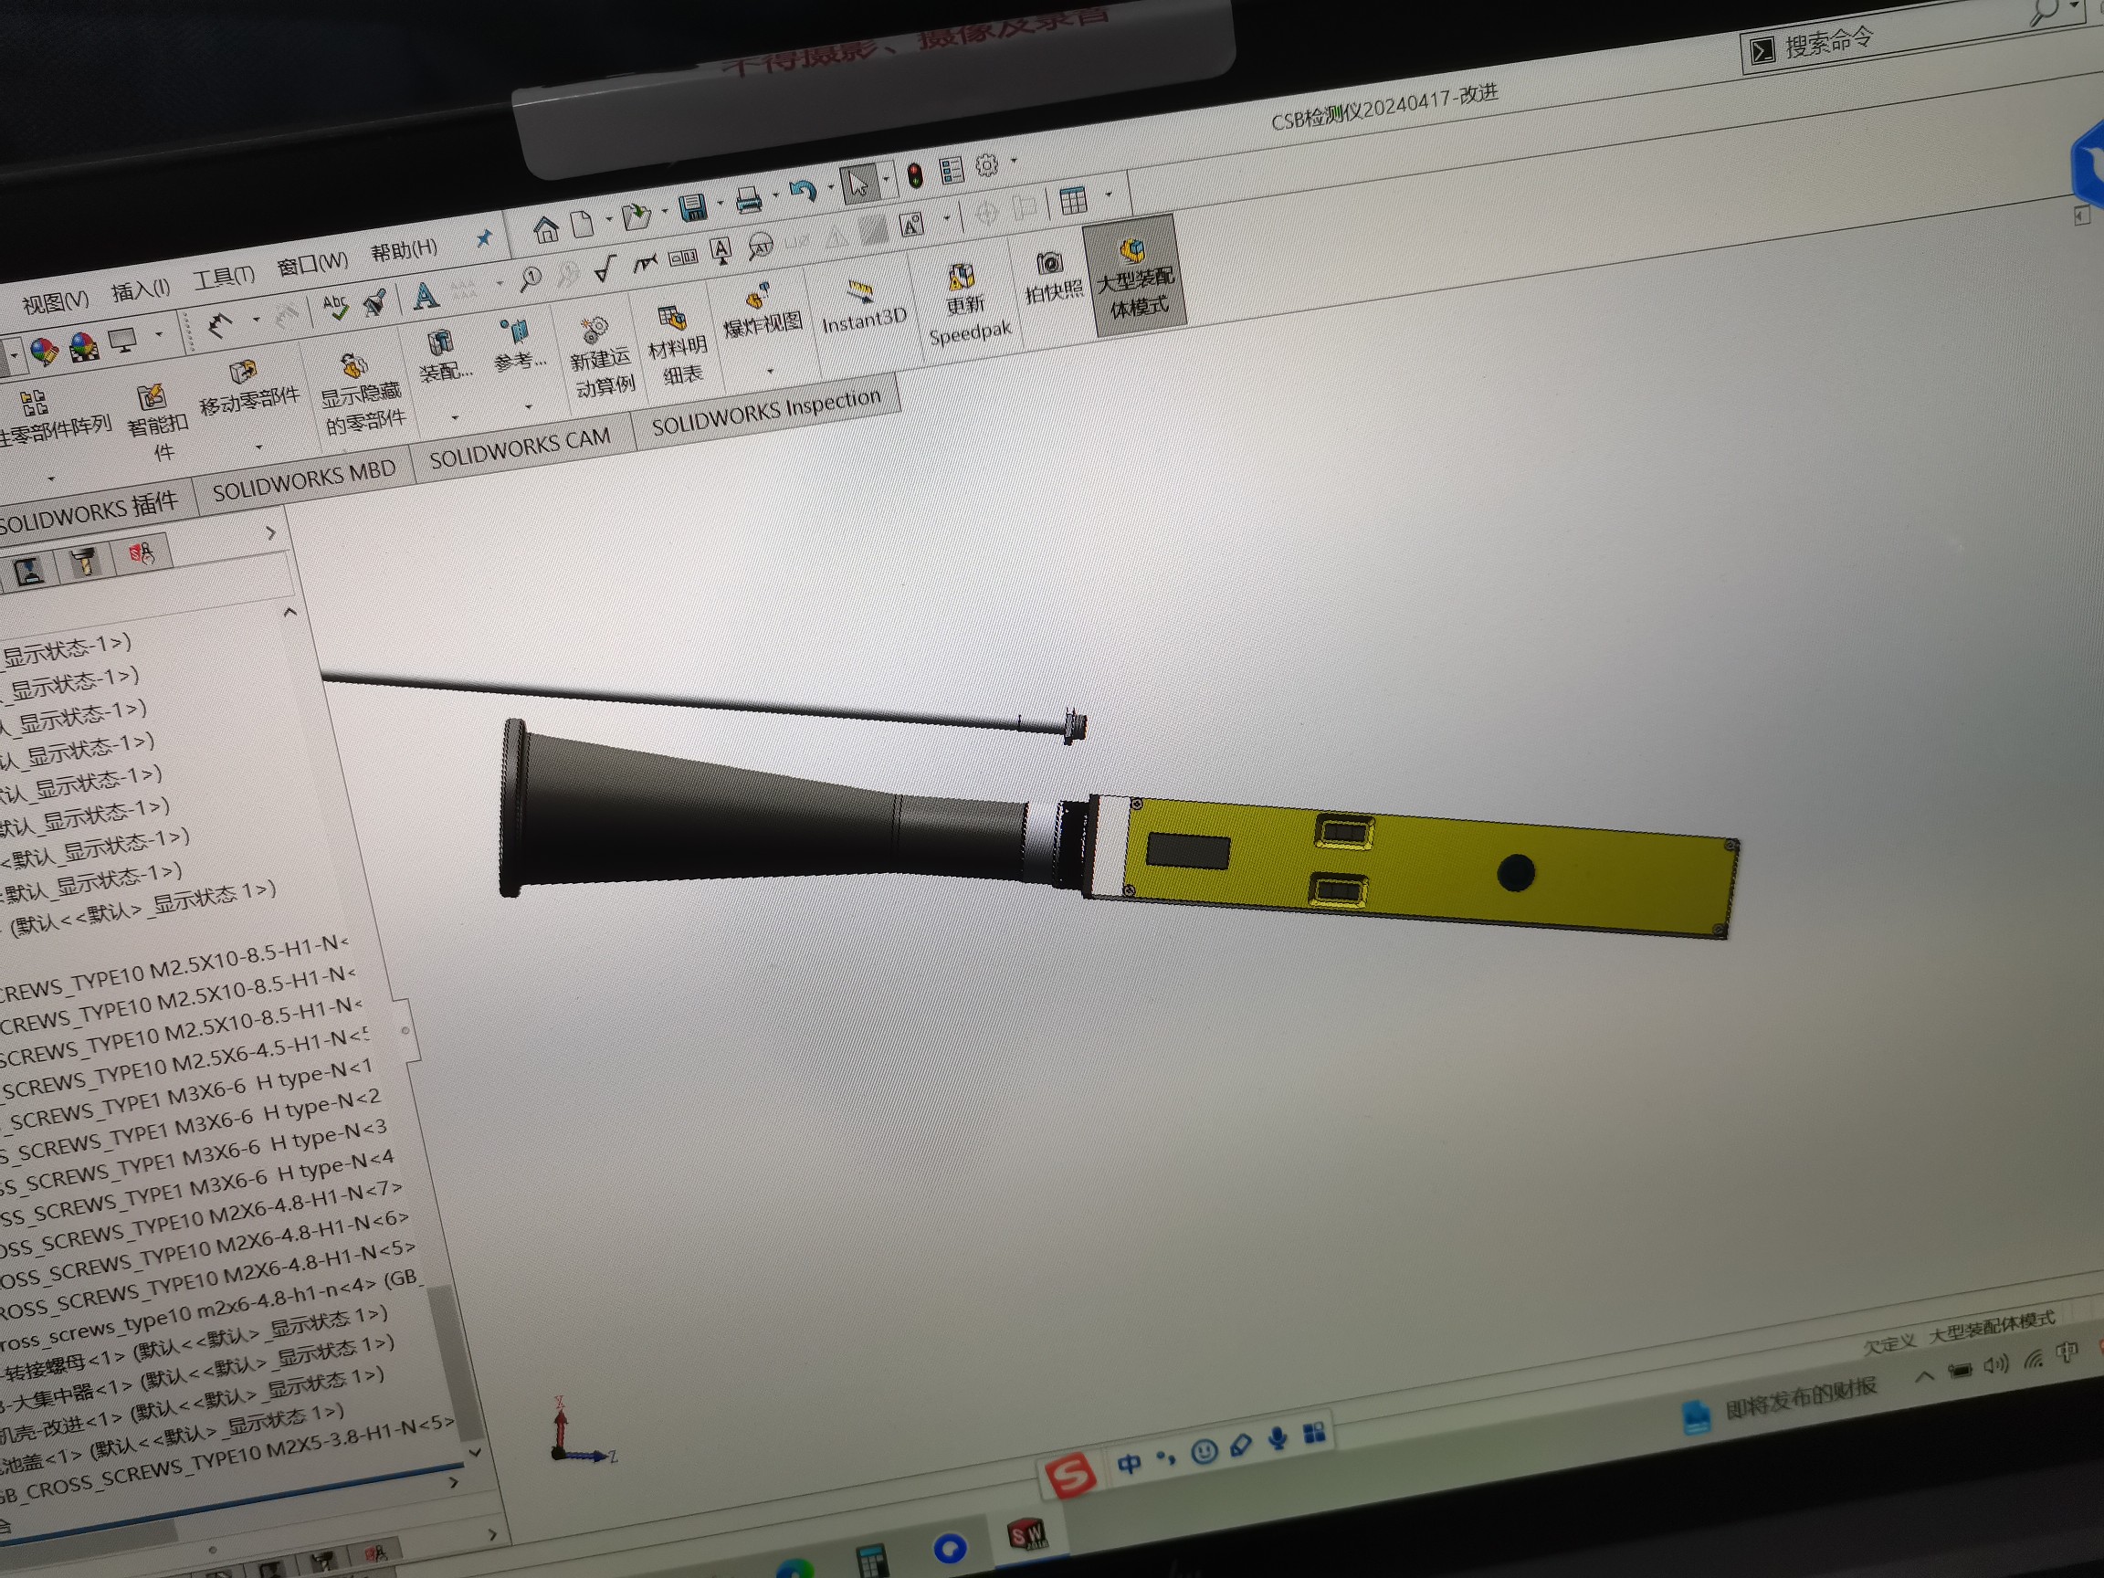Switch to SOLIDWORKS 插件 tab
This screenshot has width=2104, height=1578.
(x=88, y=511)
